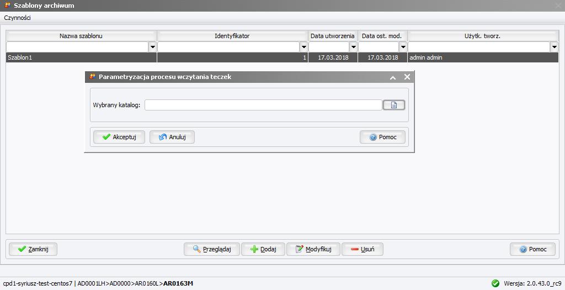Image resolution: width=565 pixels, height=290 pixels.
Task: Collapse the Parametryzacja dialog with the up chevron
Action: [393, 77]
